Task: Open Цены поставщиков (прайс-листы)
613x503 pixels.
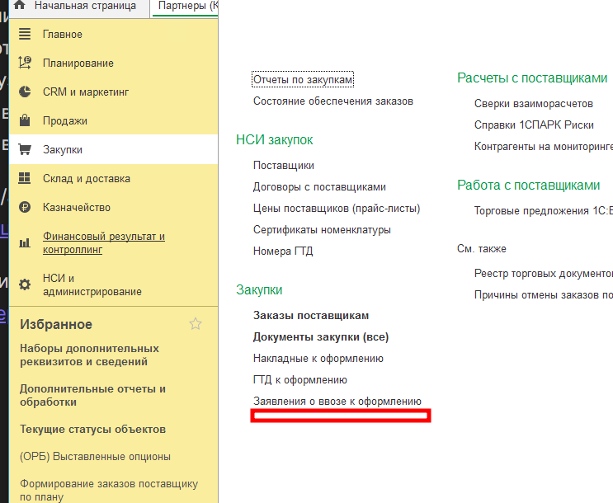Action: pos(337,209)
